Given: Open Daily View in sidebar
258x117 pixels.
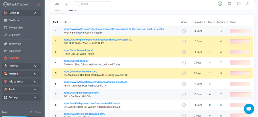Looking at the screenshot, I should (15, 51).
